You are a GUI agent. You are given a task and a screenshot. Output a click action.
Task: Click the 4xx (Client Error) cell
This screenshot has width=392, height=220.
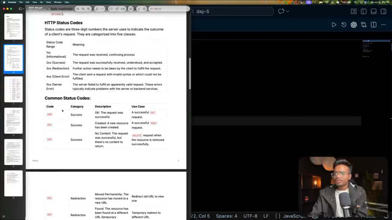(x=58, y=76)
